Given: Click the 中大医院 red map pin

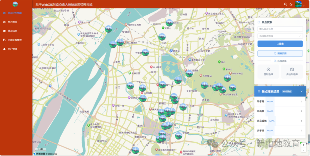Looking at the screenshot, I should pyautogui.click(x=151, y=67).
